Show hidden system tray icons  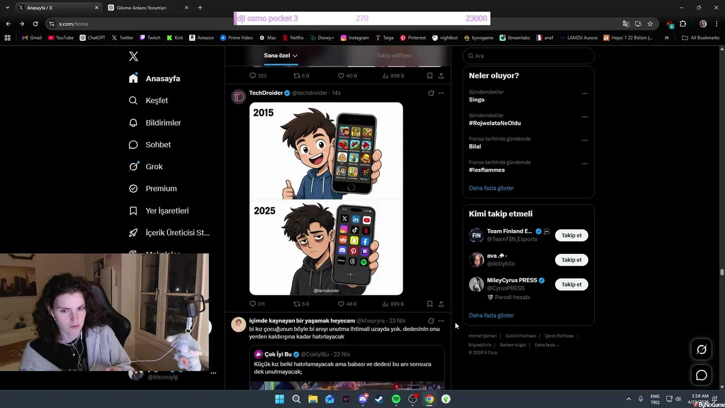628,399
